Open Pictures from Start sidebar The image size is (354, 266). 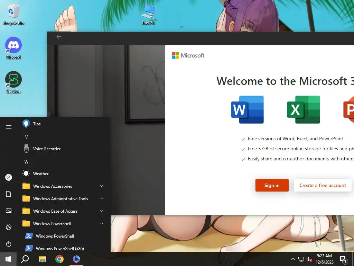pos(9,211)
